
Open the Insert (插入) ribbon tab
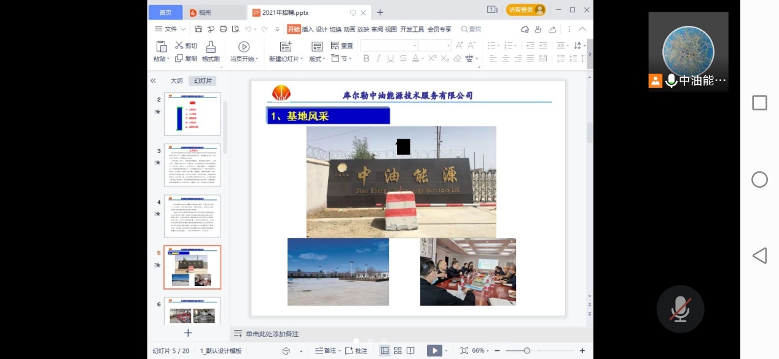(308, 29)
